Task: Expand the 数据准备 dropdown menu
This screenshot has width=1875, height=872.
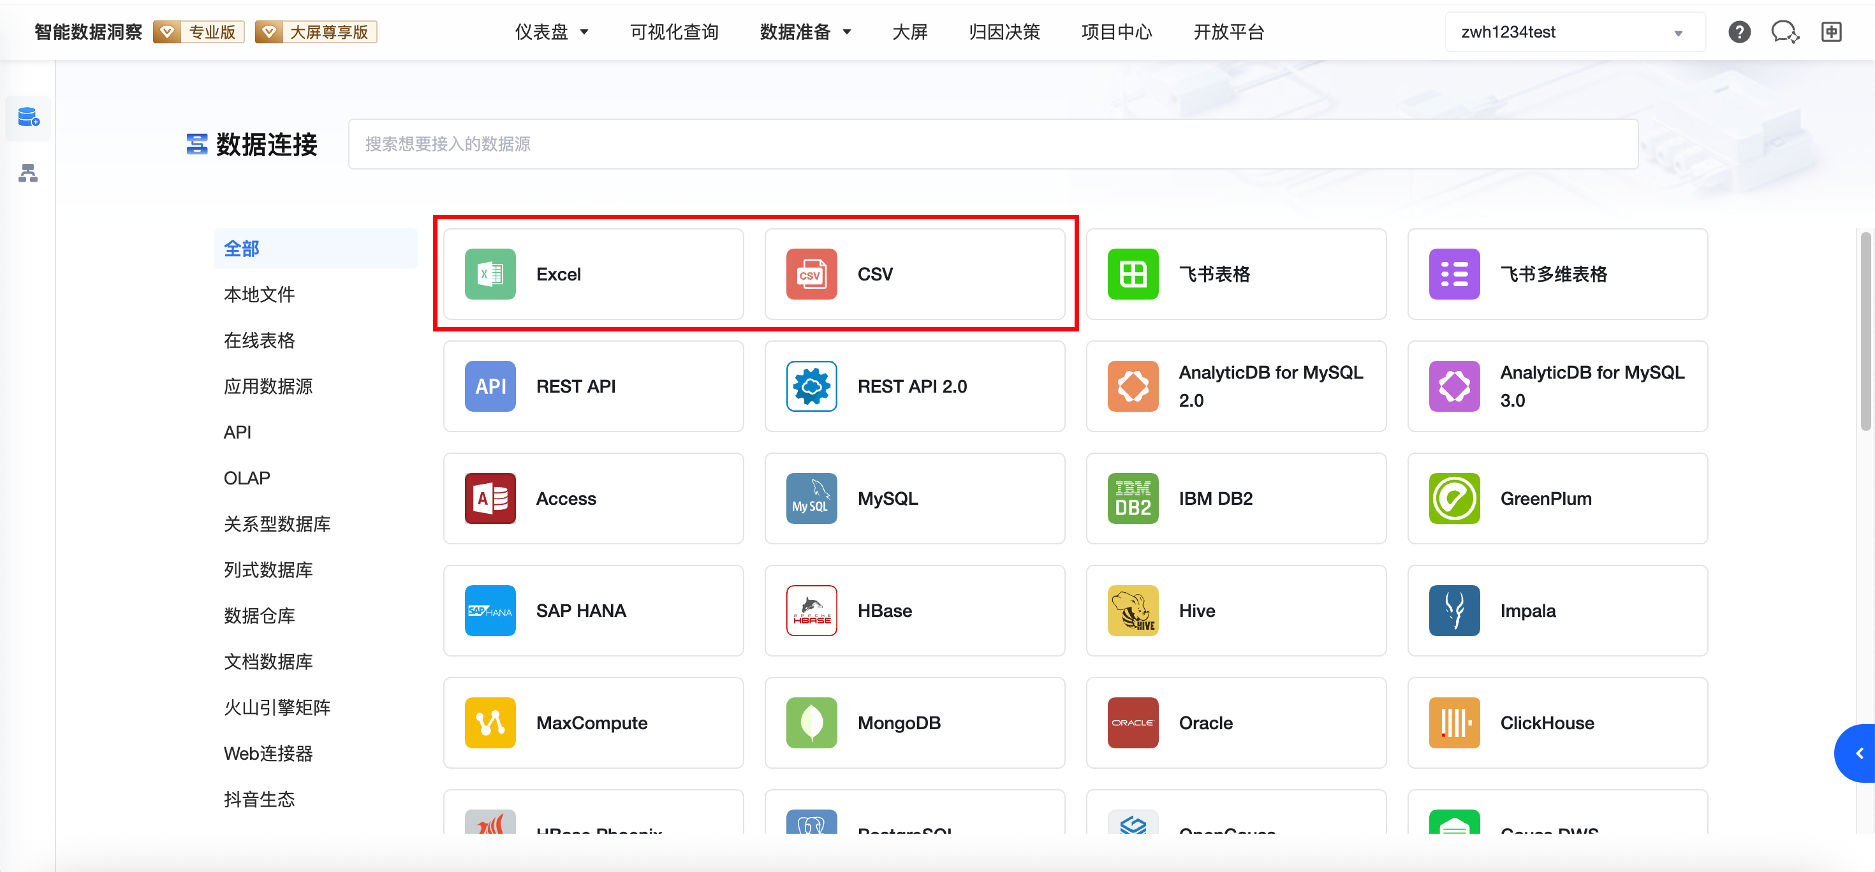Action: pyautogui.click(x=805, y=32)
